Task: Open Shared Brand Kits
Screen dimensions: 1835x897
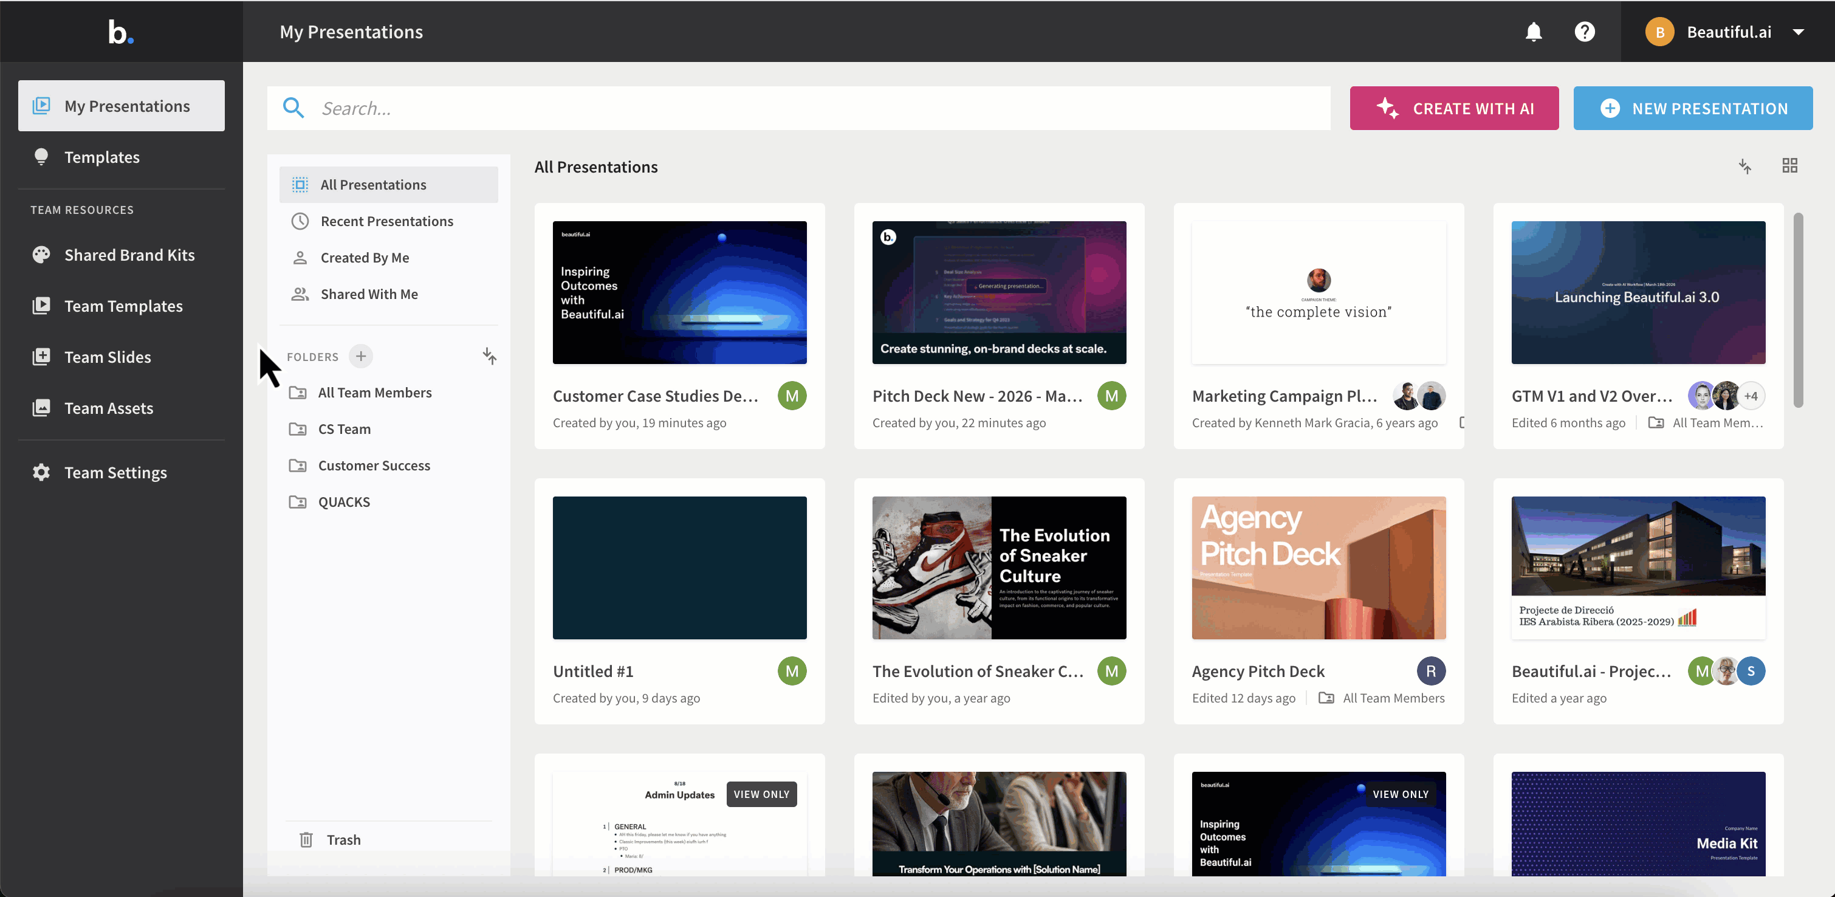Action: coord(121,255)
